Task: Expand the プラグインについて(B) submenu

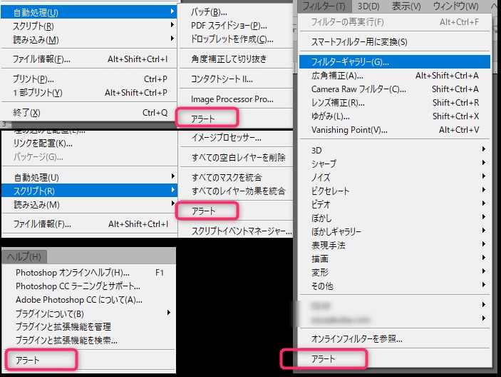Action: coord(50,313)
